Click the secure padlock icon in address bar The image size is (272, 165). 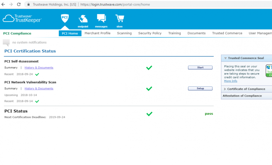pos(29,4)
